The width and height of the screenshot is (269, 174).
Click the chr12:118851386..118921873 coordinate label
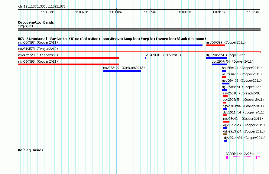(x=42, y=6)
